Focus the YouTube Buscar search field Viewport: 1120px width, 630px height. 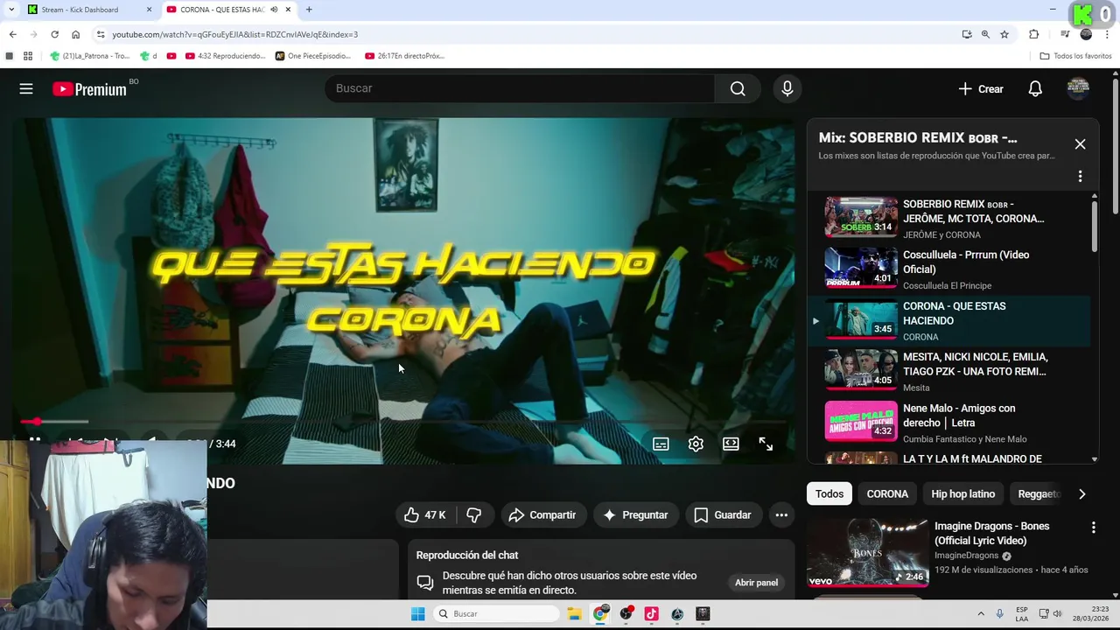(520, 88)
